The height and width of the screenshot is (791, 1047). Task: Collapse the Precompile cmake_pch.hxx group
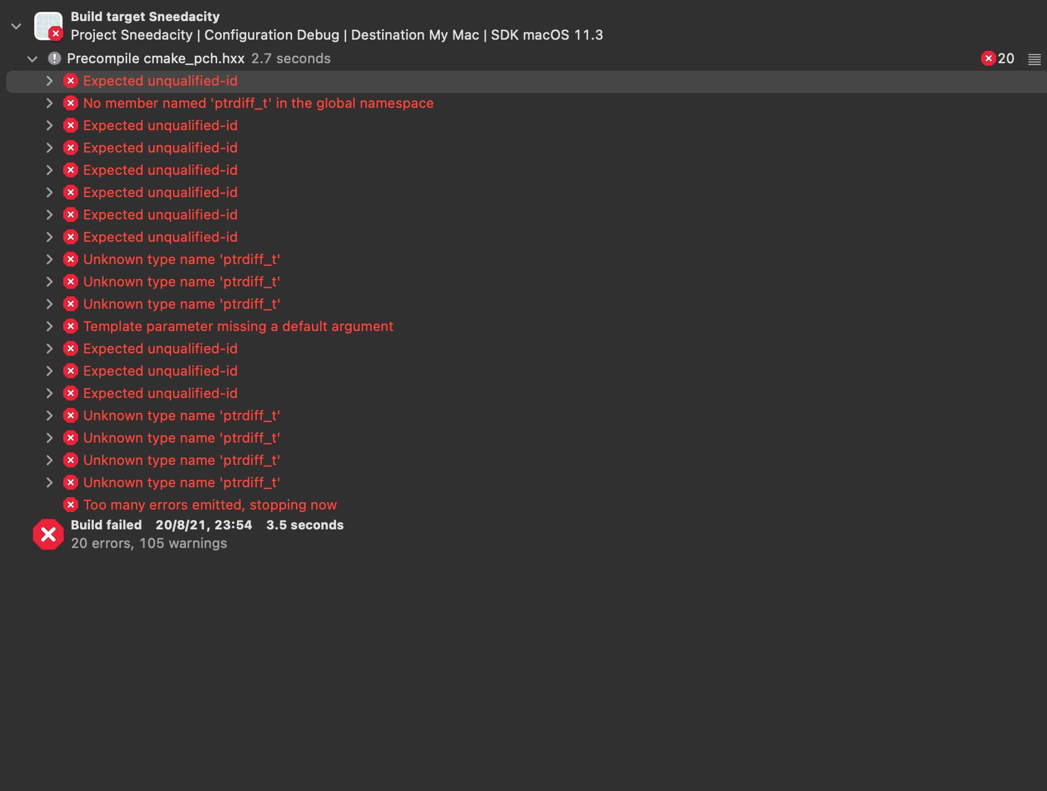click(x=32, y=58)
